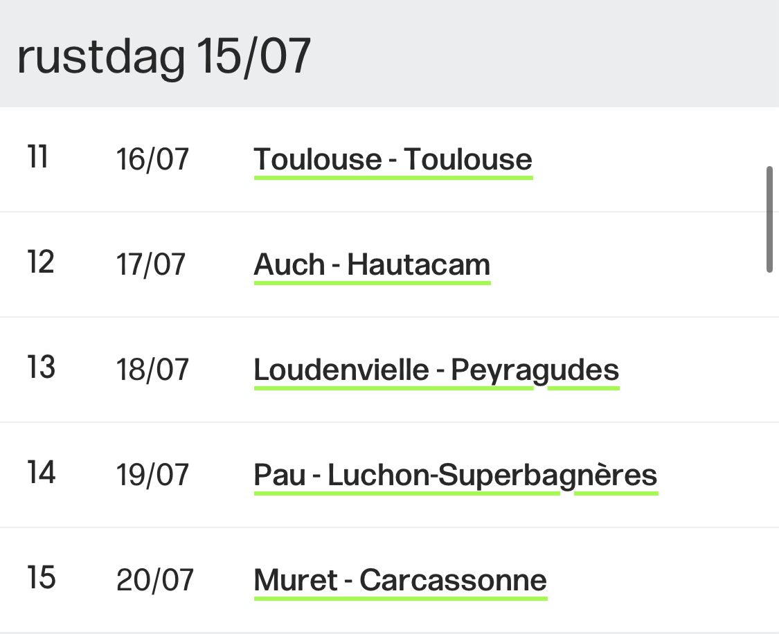This screenshot has height=634, width=779.
Task: Open the Pau - Luchon-Superbagnères stage link
Action: [x=456, y=475]
